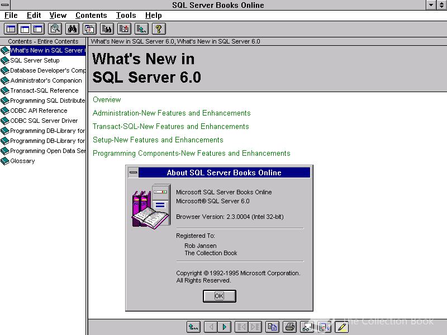Open the Overview link
The width and height of the screenshot is (447, 335).
(107, 100)
